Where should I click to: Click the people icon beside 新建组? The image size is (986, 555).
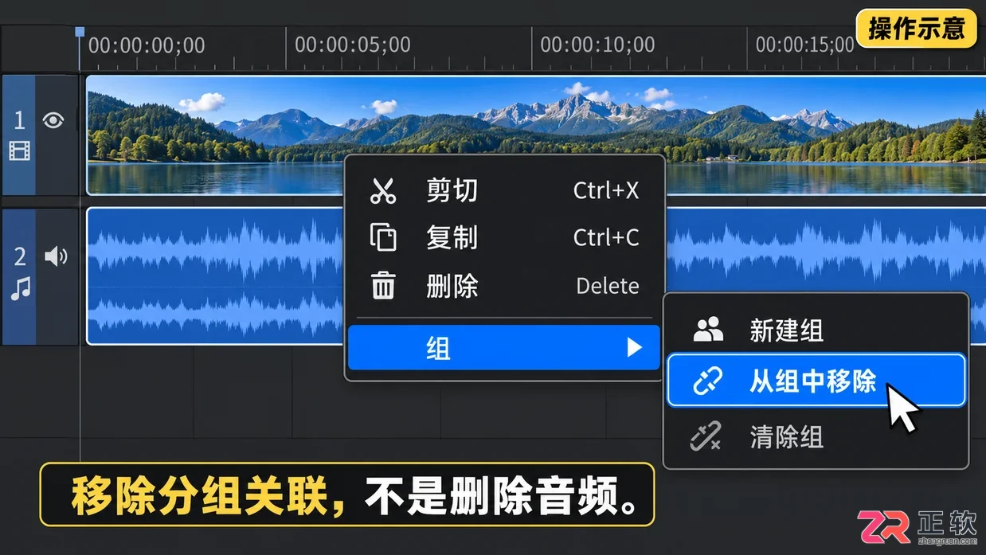pos(707,330)
